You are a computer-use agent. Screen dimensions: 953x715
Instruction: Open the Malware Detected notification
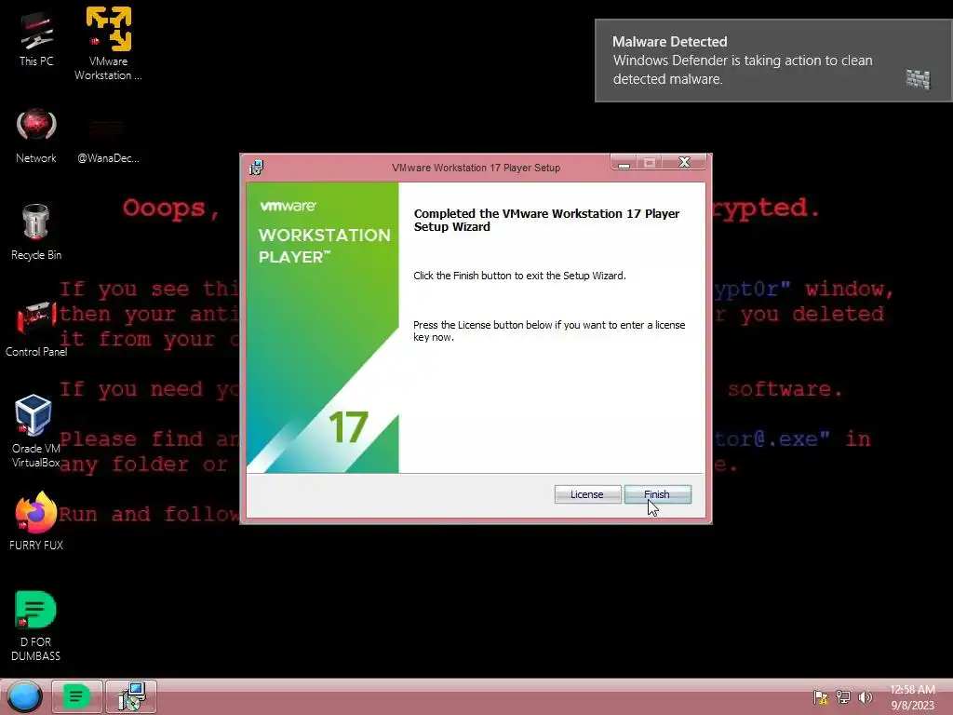tap(773, 61)
